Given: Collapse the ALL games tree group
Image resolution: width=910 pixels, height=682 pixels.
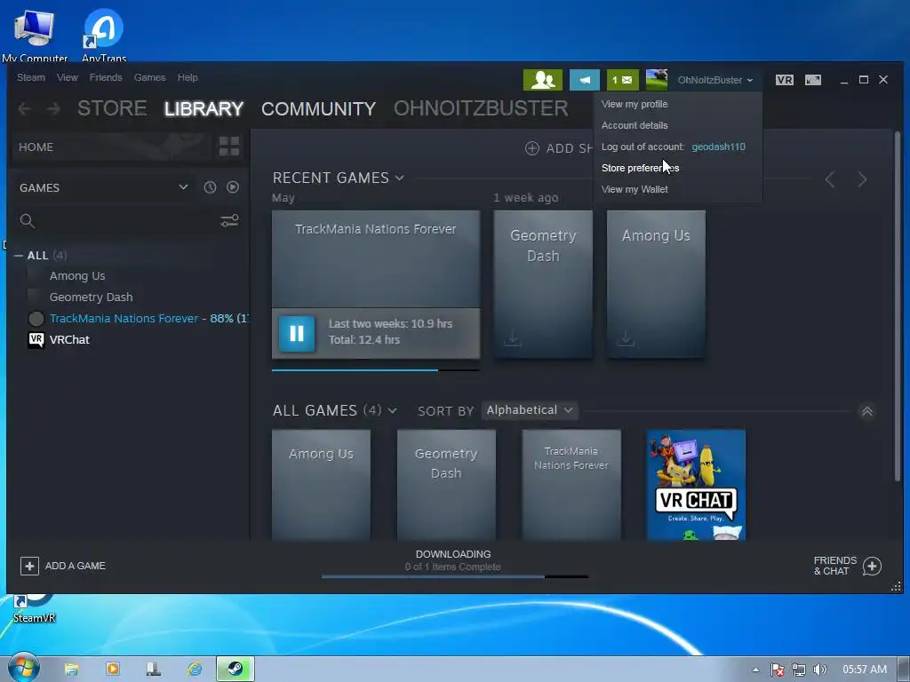Looking at the screenshot, I should 20,255.
